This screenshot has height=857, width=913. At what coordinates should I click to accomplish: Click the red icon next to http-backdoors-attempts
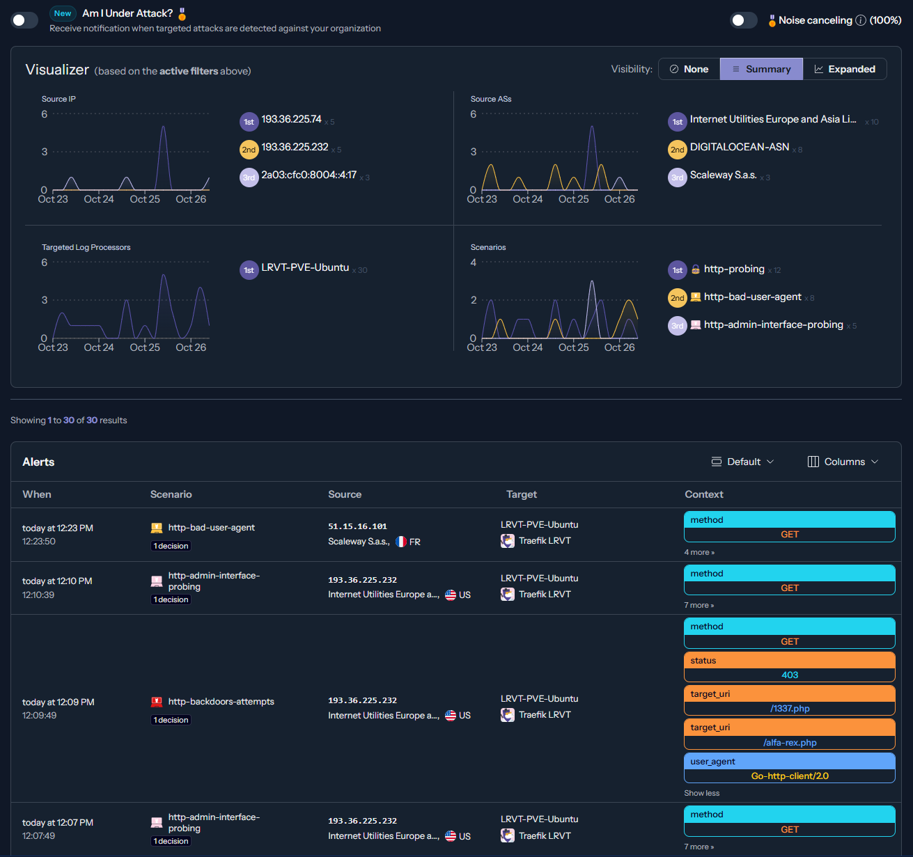pyautogui.click(x=156, y=701)
